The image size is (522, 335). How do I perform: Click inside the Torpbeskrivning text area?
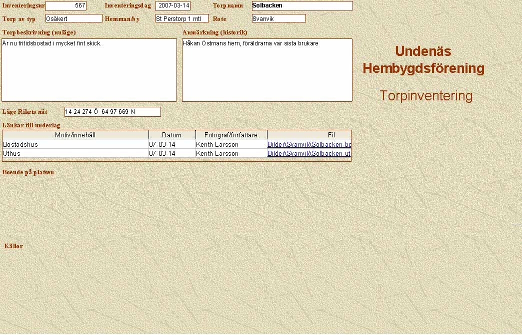click(x=89, y=70)
